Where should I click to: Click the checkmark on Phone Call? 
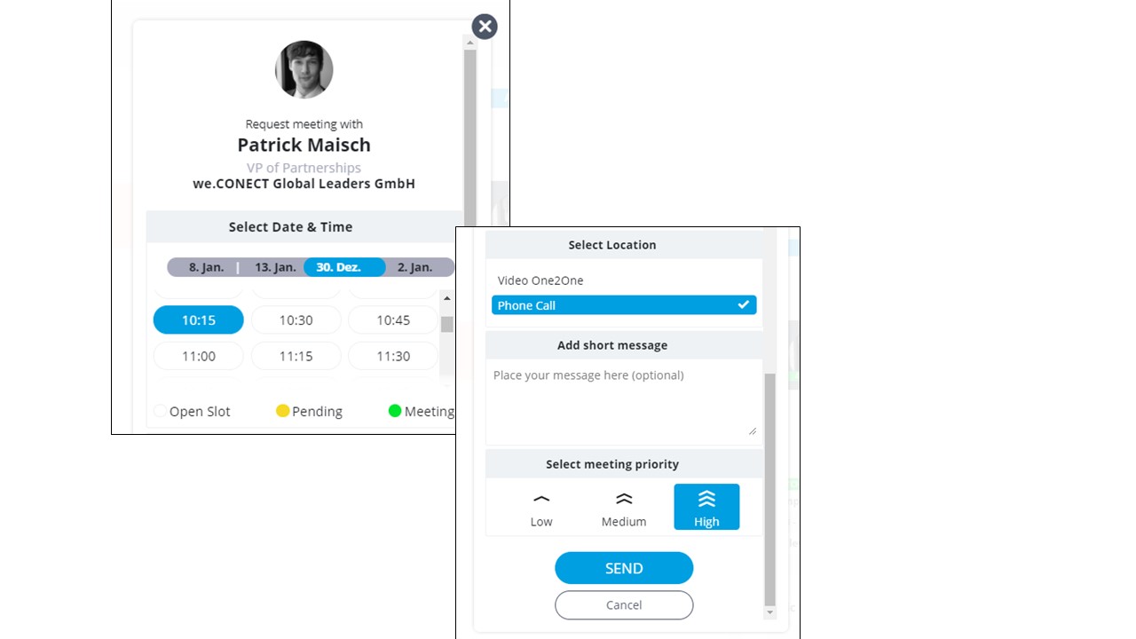[x=743, y=305]
